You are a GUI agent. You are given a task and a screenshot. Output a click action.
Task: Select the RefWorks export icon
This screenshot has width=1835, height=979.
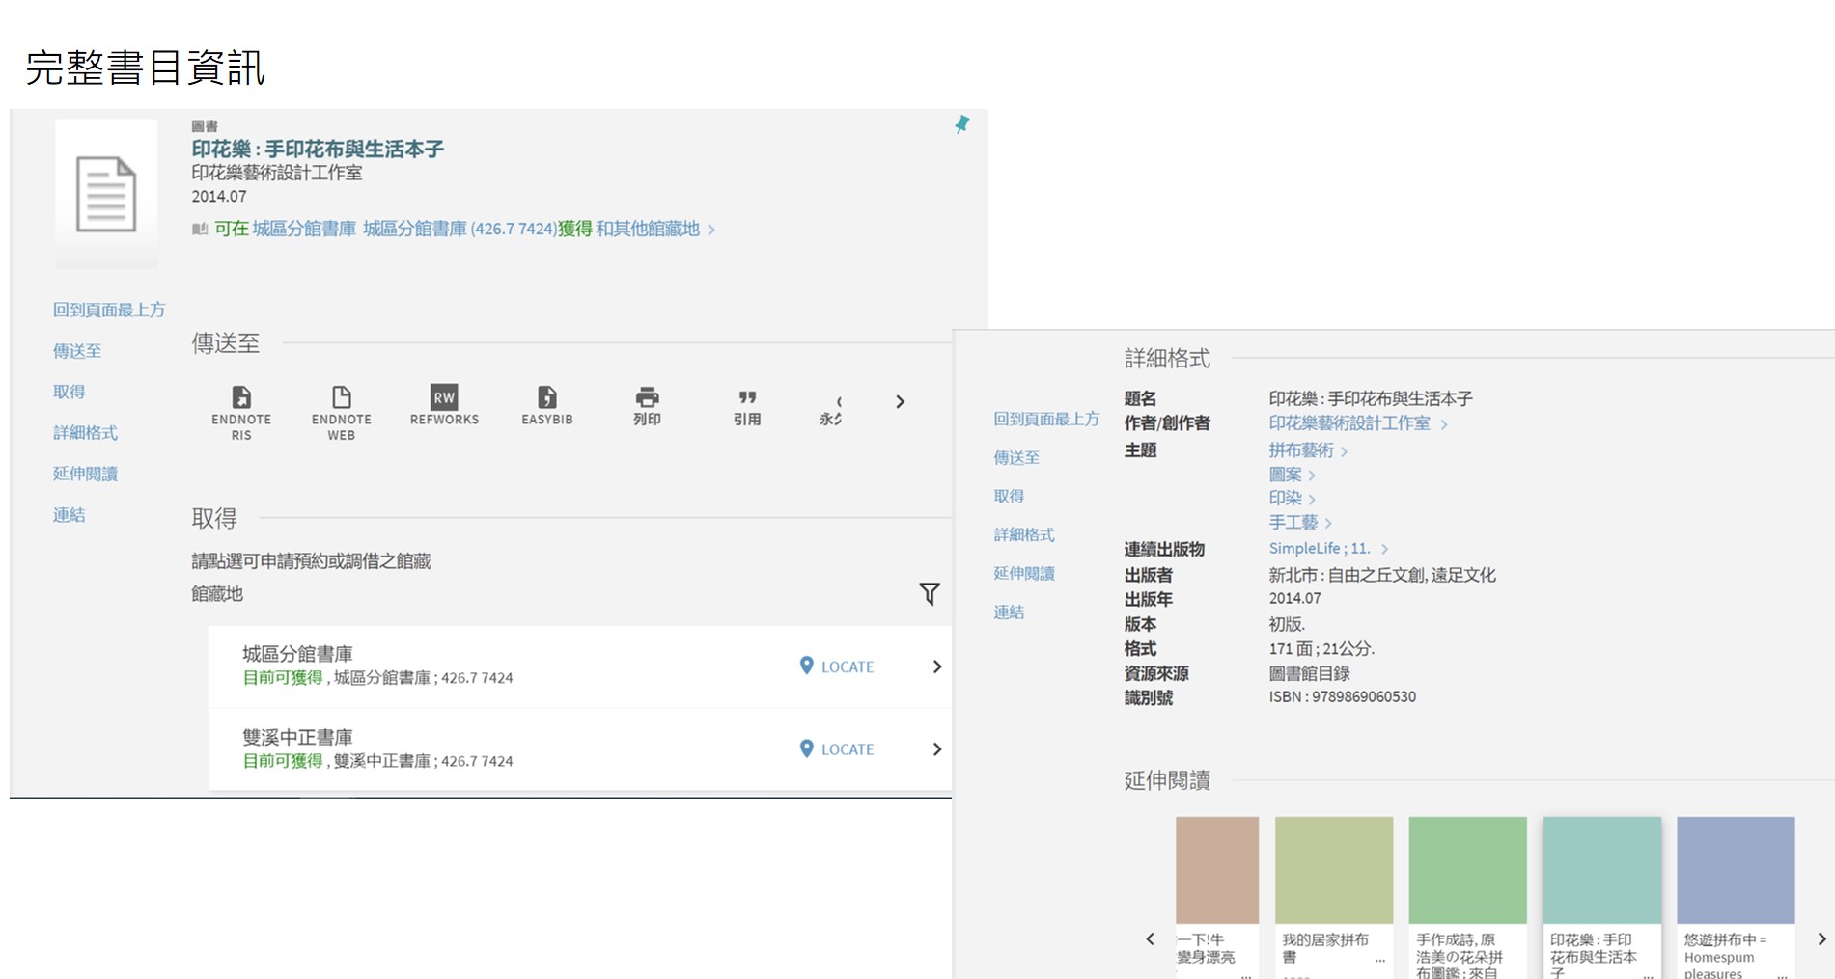tap(444, 398)
